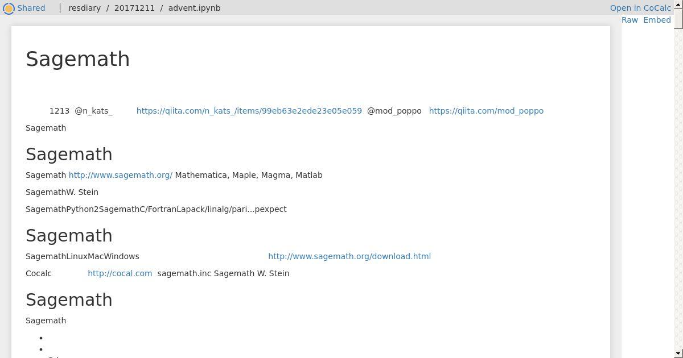This screenshot has height=358, width=683.
Task: Click the main Sagemath title heading
Action: (78, 59)
